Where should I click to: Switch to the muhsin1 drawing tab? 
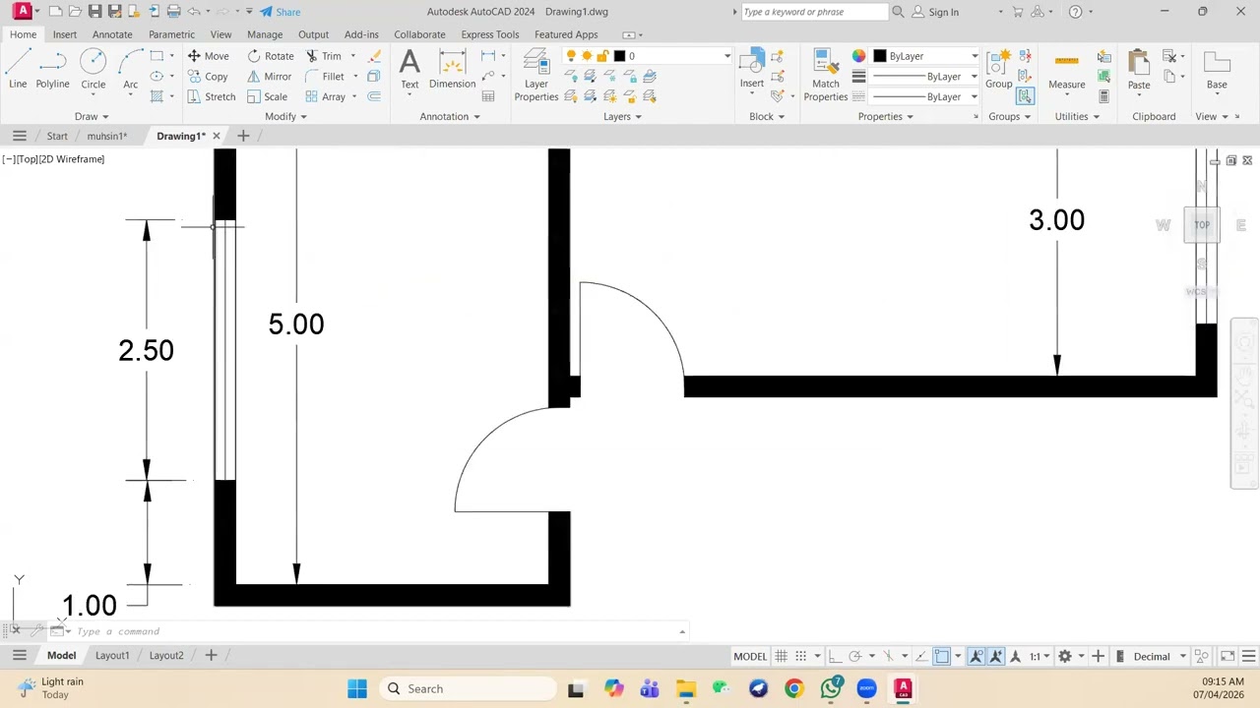coord(107,136)
